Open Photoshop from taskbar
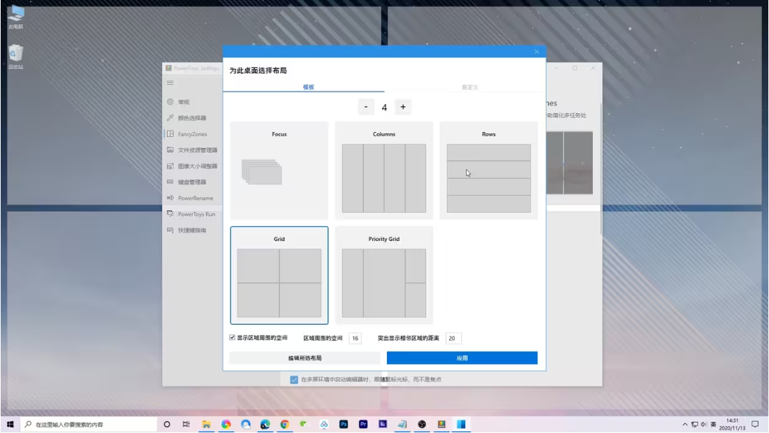 (344, 424)
